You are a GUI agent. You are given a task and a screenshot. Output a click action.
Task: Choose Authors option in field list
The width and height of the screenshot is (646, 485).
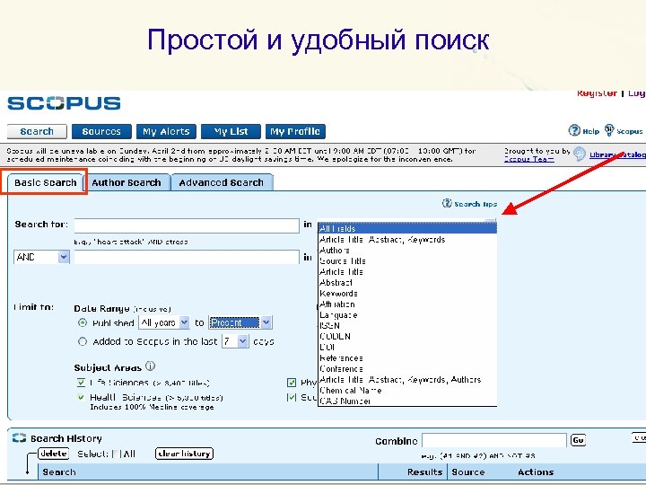(x=407, y=251)
